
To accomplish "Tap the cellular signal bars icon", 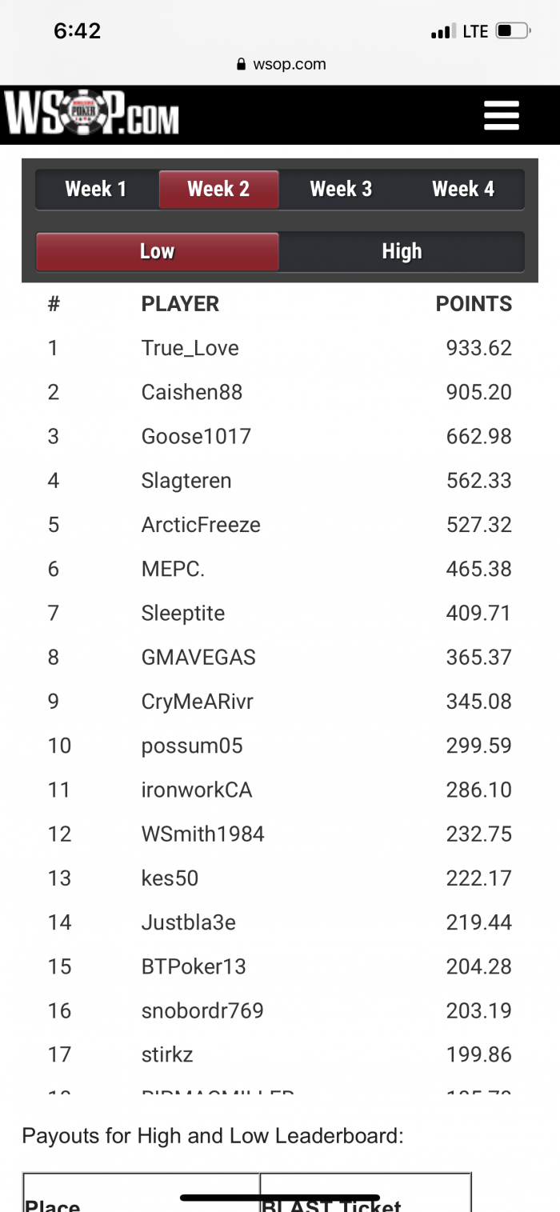I will 442,32.
